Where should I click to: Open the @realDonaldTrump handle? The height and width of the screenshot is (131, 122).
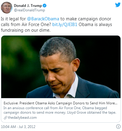click(x=29, y=10)
